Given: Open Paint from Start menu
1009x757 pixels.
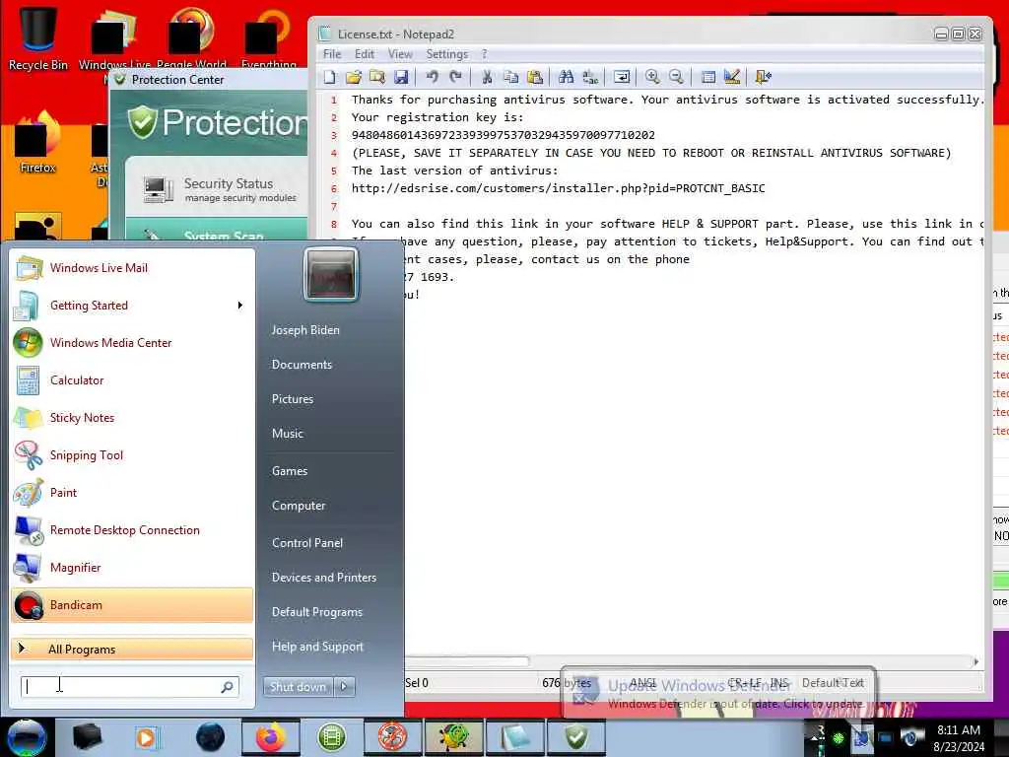Looking at the screenshot, I should click(x=133, y=493).
